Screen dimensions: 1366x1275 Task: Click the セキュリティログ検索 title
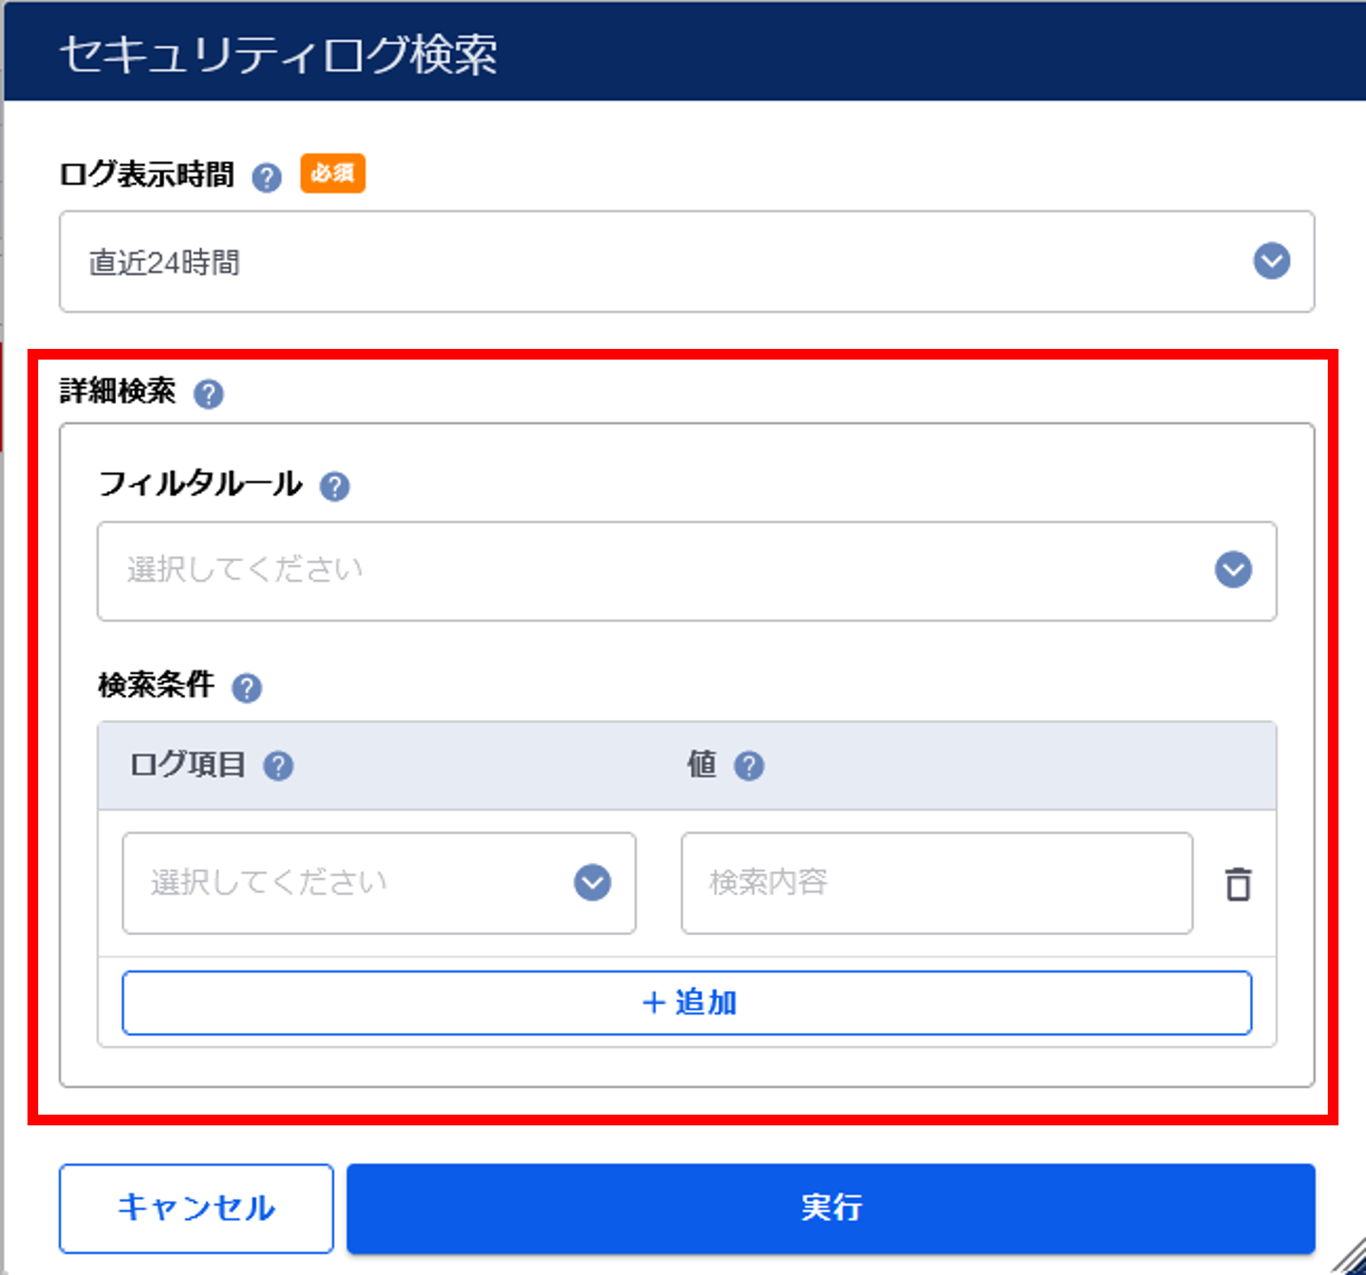279,55
